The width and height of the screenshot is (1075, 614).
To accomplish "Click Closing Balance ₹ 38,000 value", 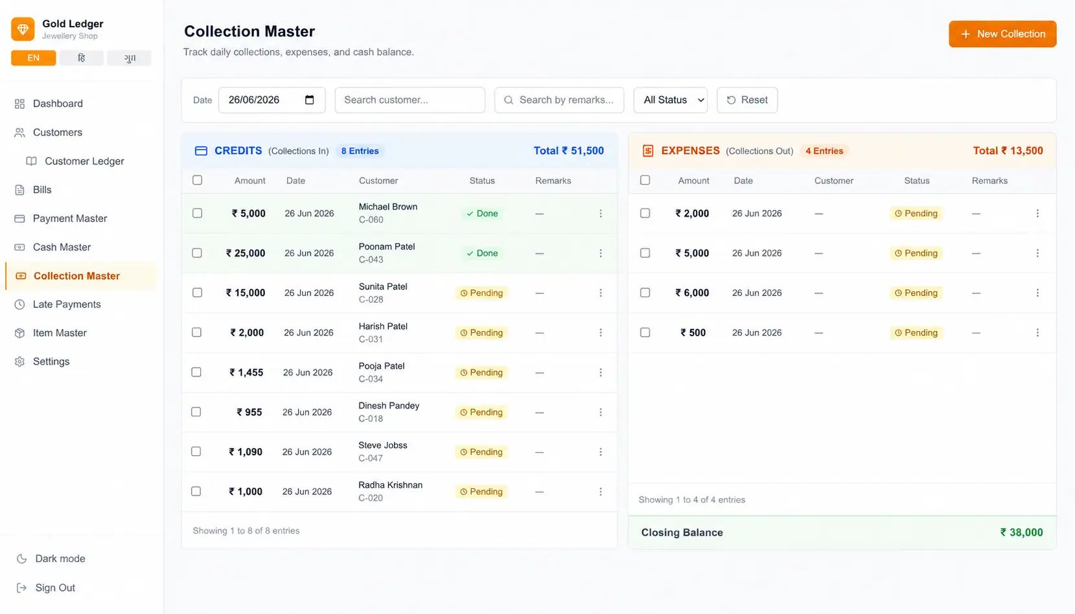I will pos(1021,532).
